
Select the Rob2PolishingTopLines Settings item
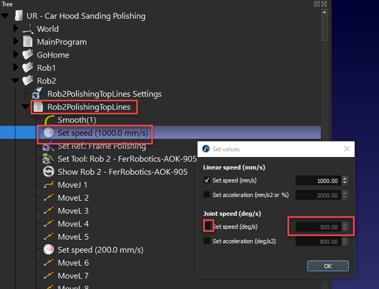click(x=104, y=94)
